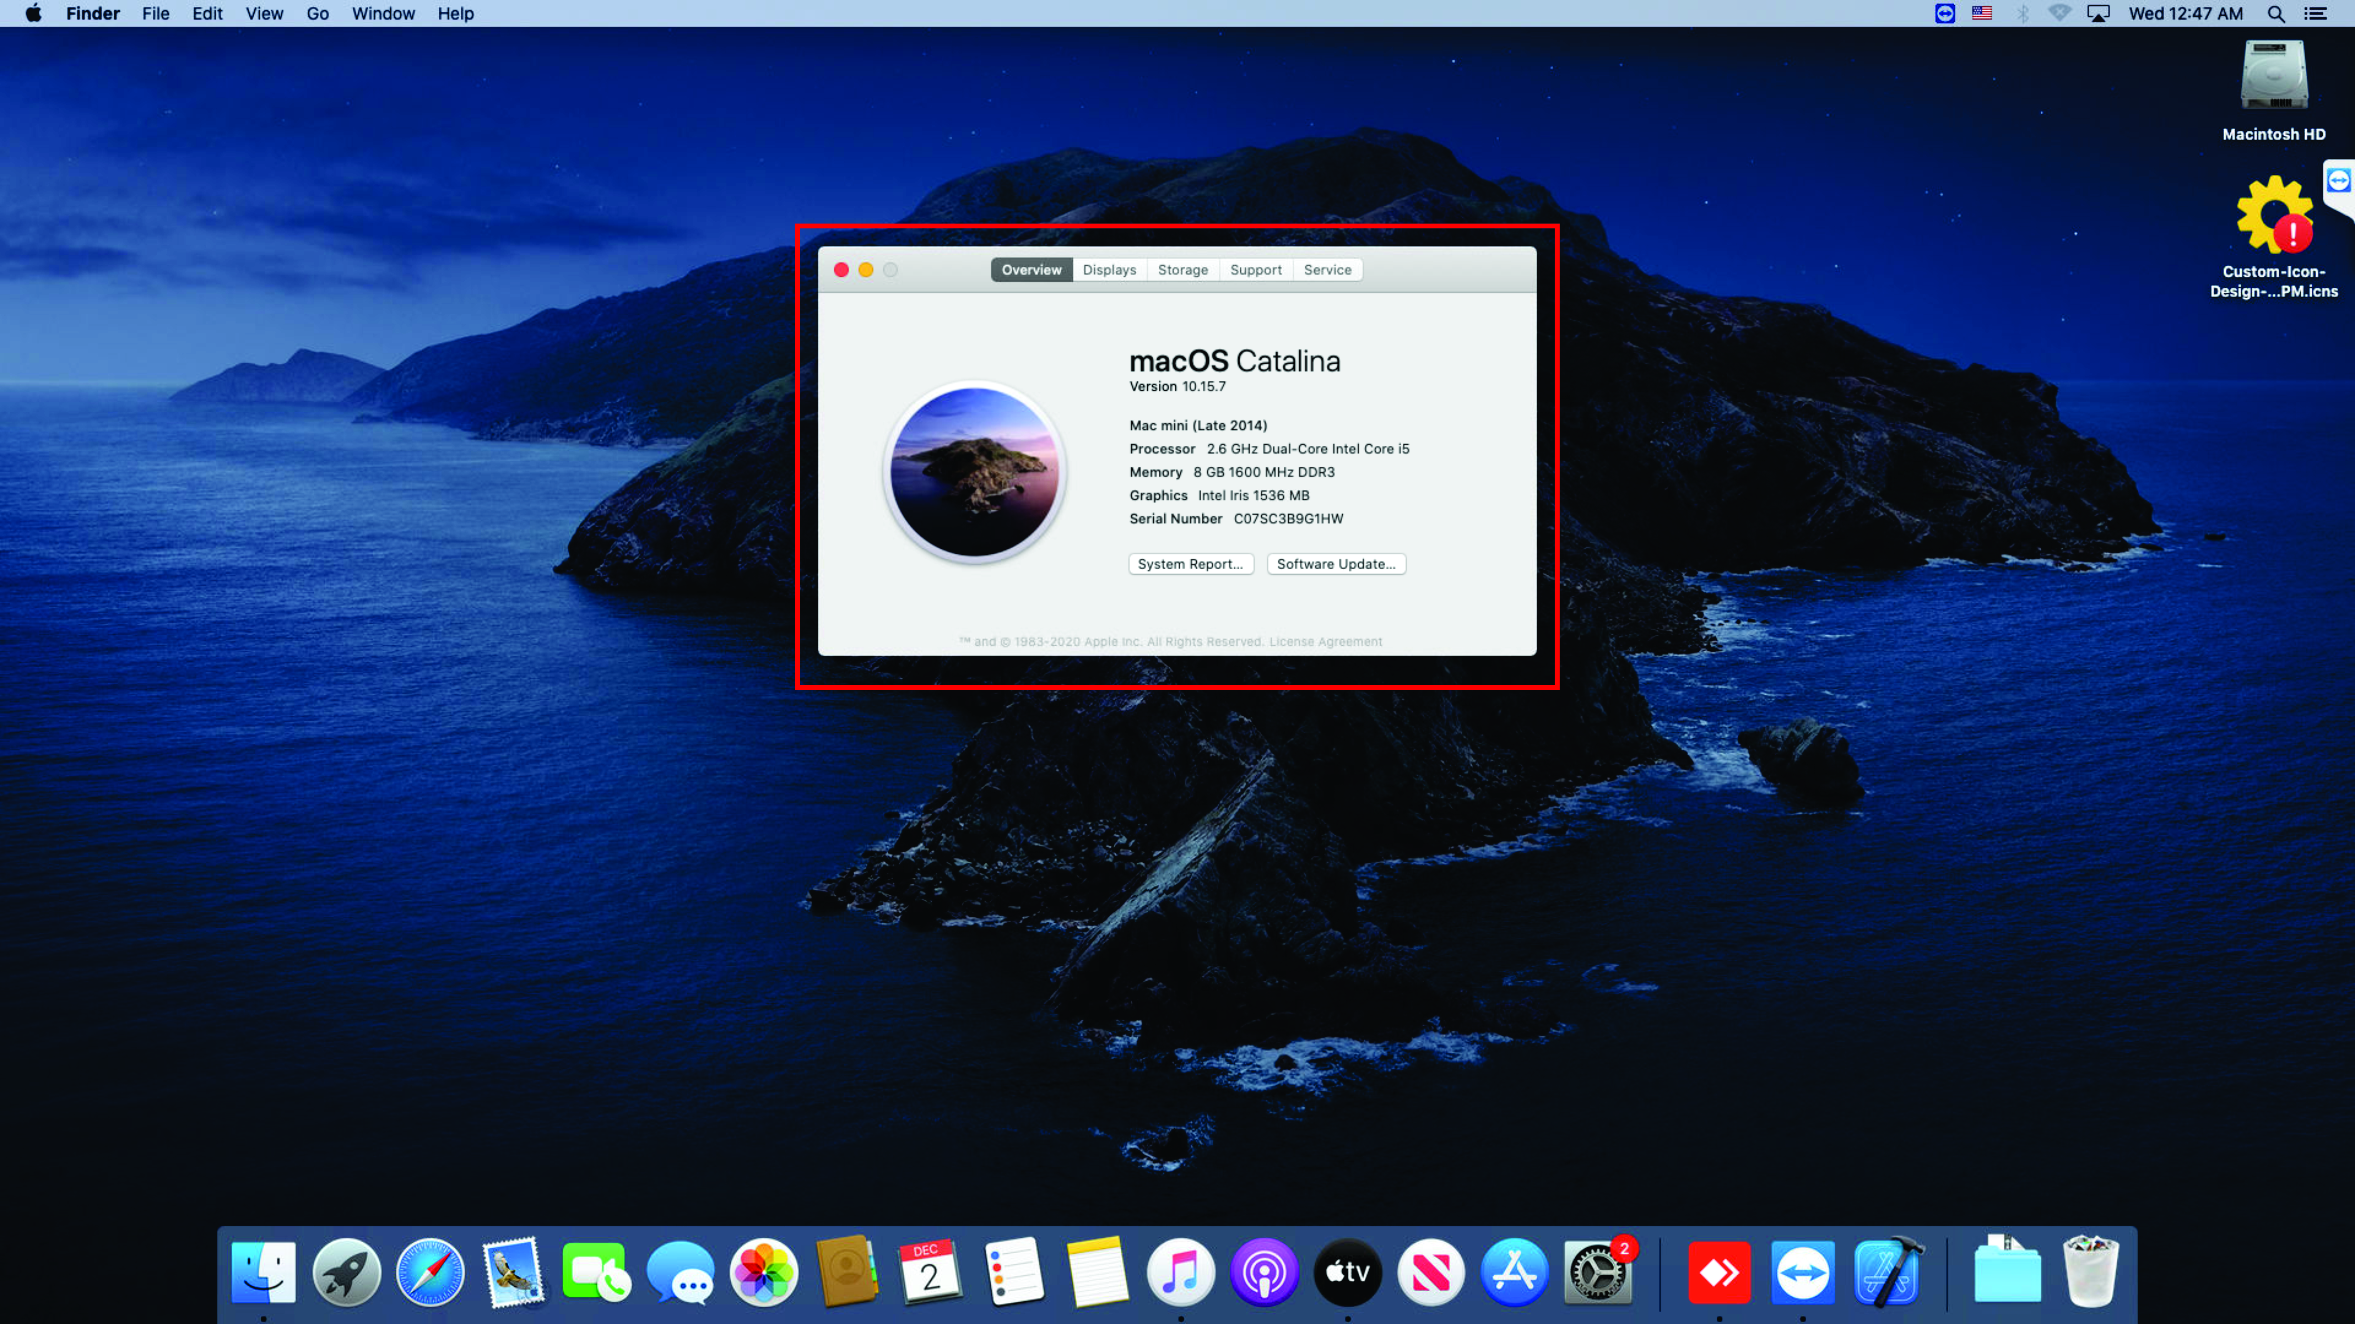Click the System Report button
Viewport: 2355px width, 1324px height.
point(1190,564)
